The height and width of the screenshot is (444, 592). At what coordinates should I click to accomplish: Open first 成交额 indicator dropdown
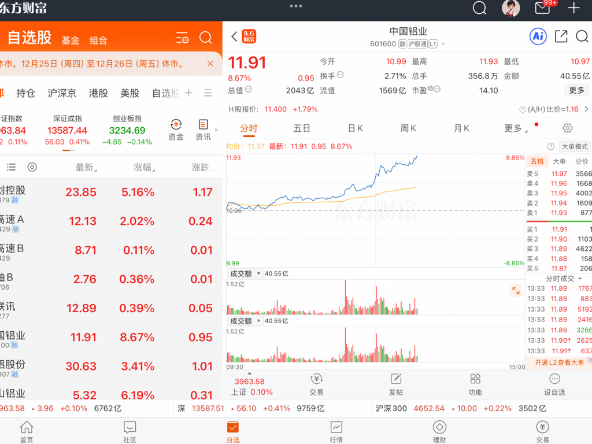click(245, 273)
